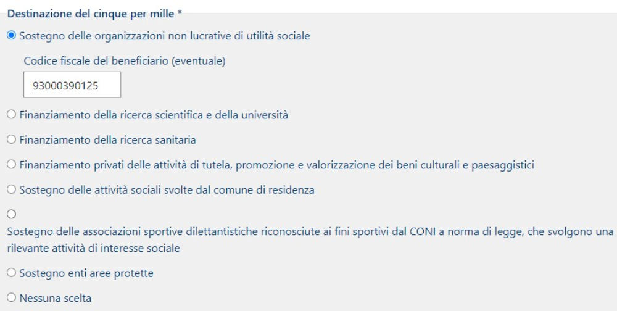Click the associazioni sportive dilettantistiche CONI label text
Viewport: 617px width, 311px height.
pos(310,240)
